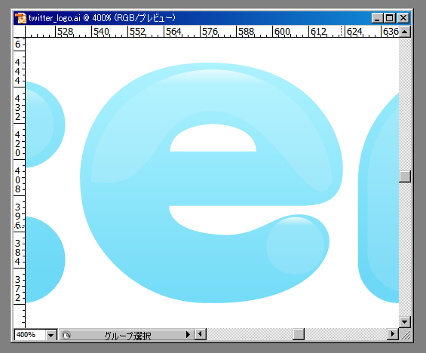426x353 pixels.
Task: Click the vertical scrollbar thumb
Action: pyautogui.click(x=405, y=176)
